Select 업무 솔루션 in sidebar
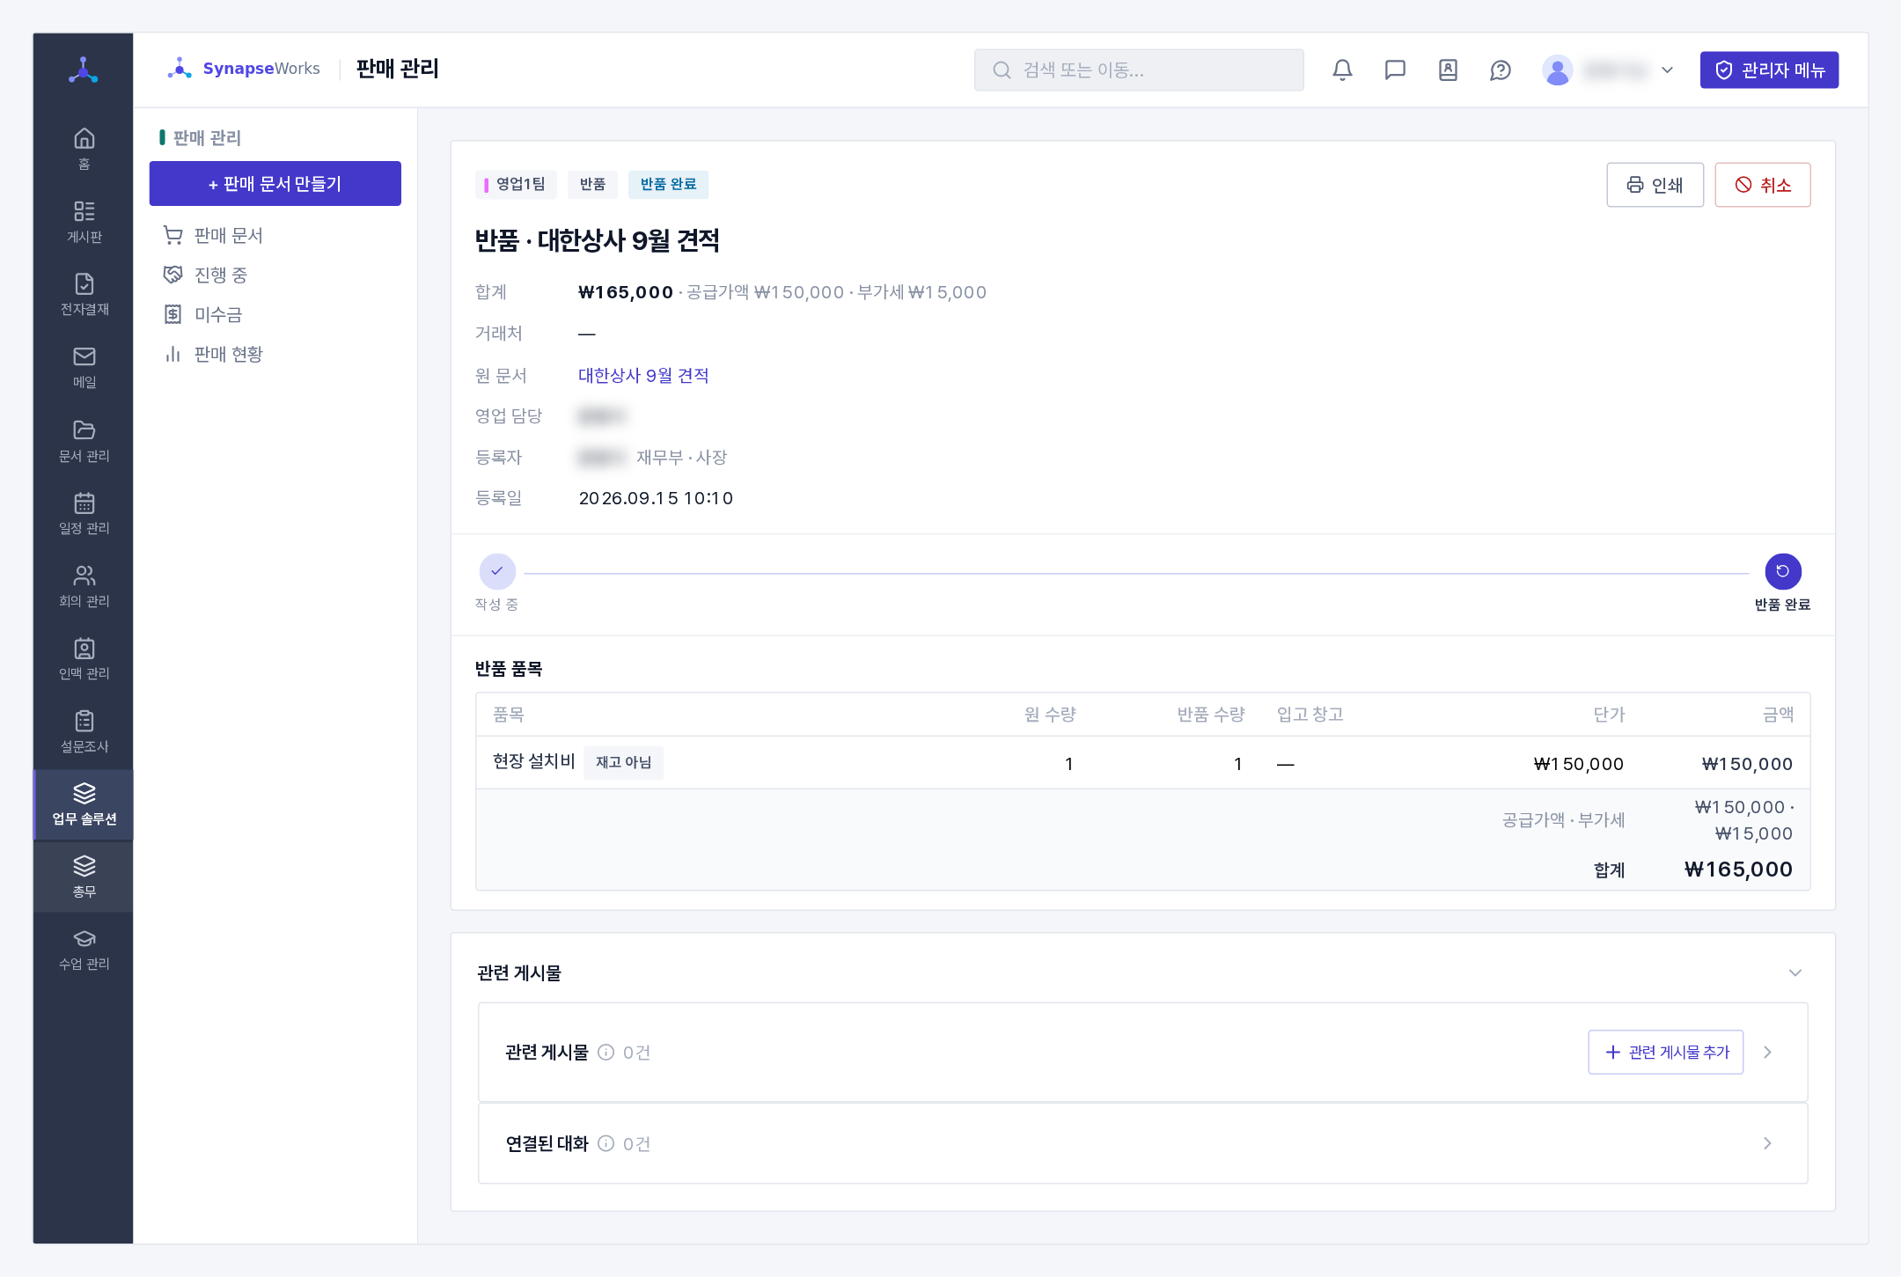 pyautogui.click(x=84, y=804)
